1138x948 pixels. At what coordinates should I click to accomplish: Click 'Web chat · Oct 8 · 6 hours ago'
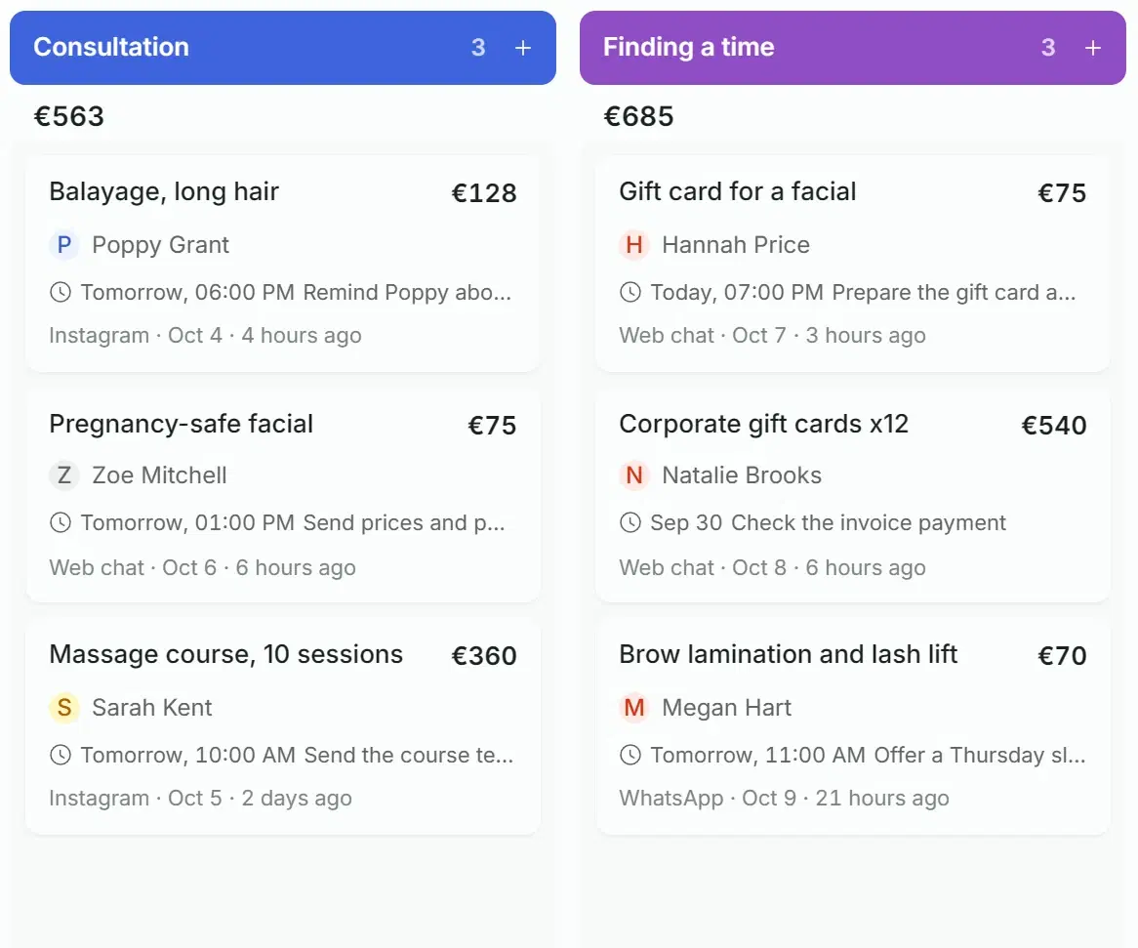coord(772,567)
